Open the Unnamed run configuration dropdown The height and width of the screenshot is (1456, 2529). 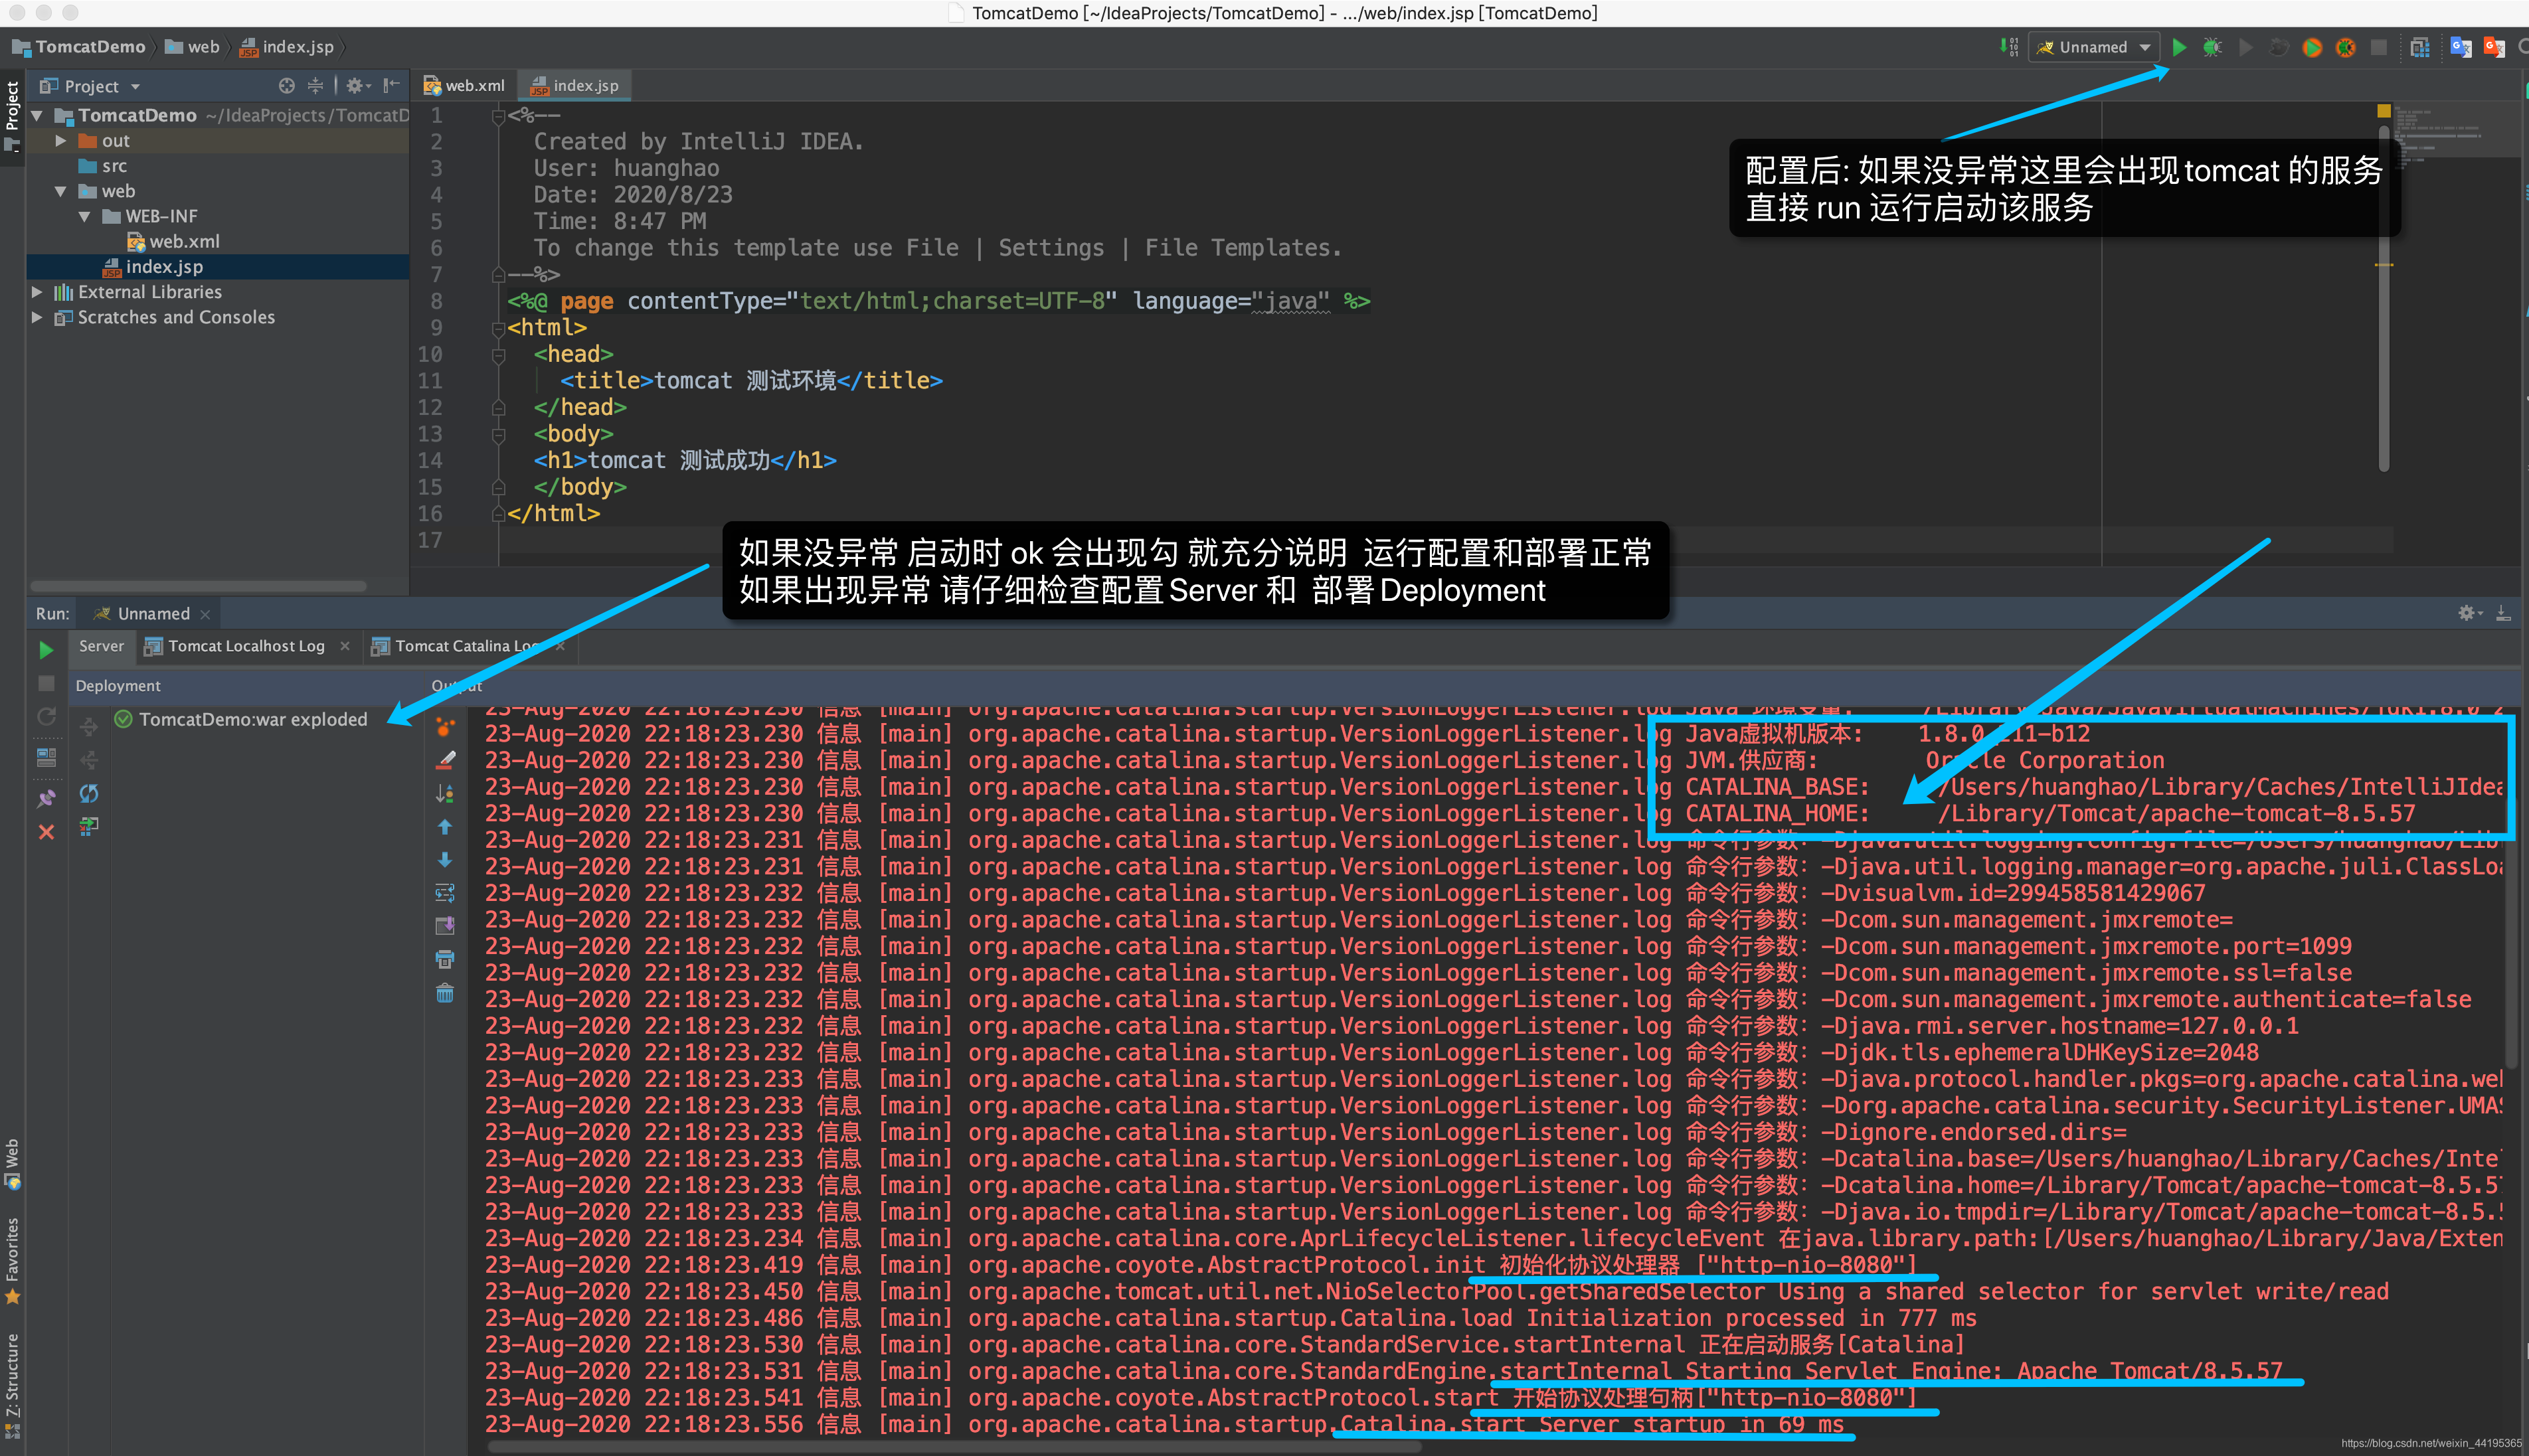click(2094, 47)
